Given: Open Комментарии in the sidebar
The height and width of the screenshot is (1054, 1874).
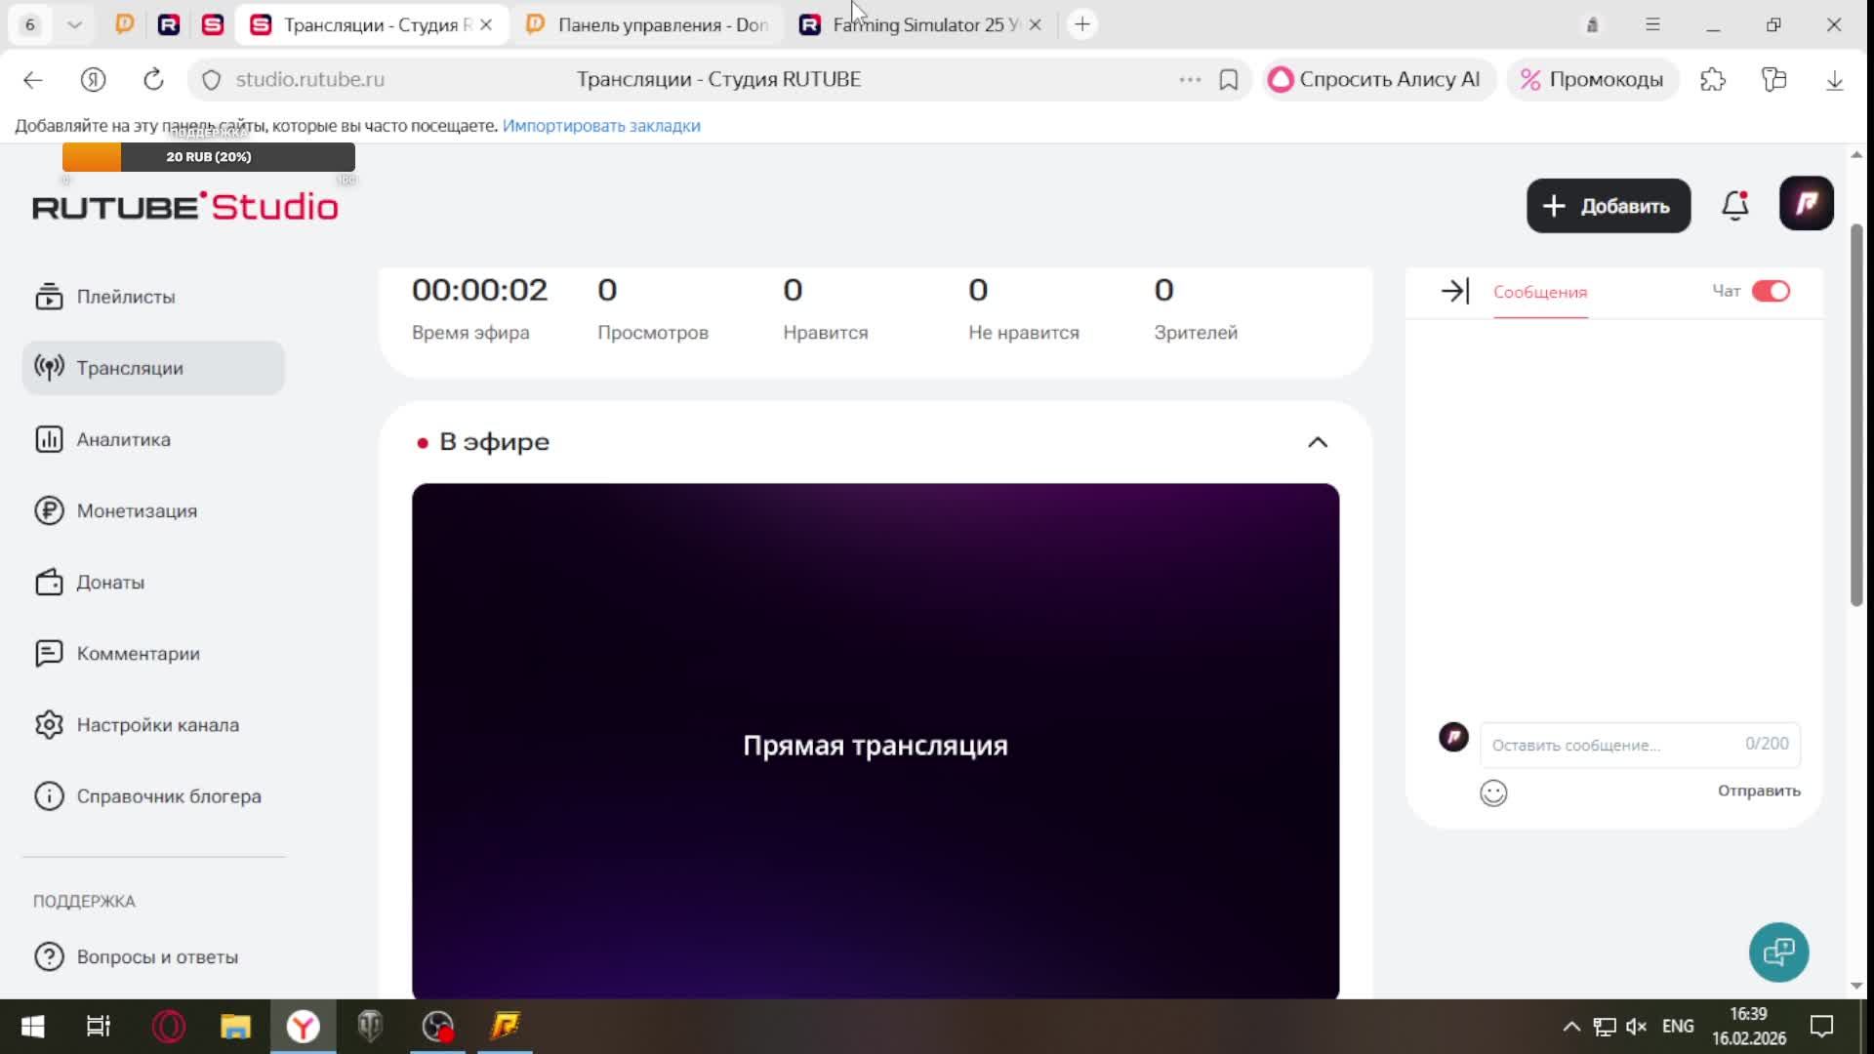Looking at the screenshot, I should coord(137,653).
